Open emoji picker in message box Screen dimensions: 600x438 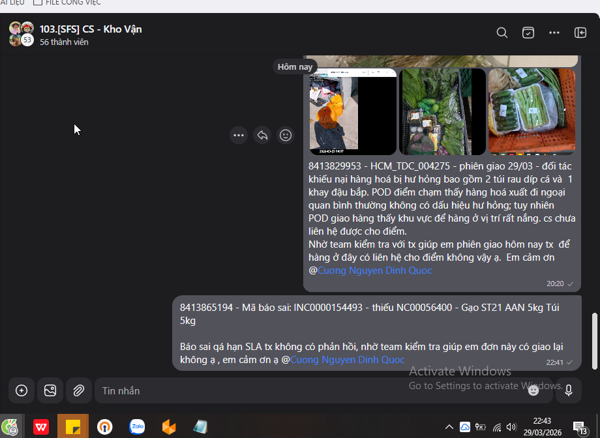point(533,390)
